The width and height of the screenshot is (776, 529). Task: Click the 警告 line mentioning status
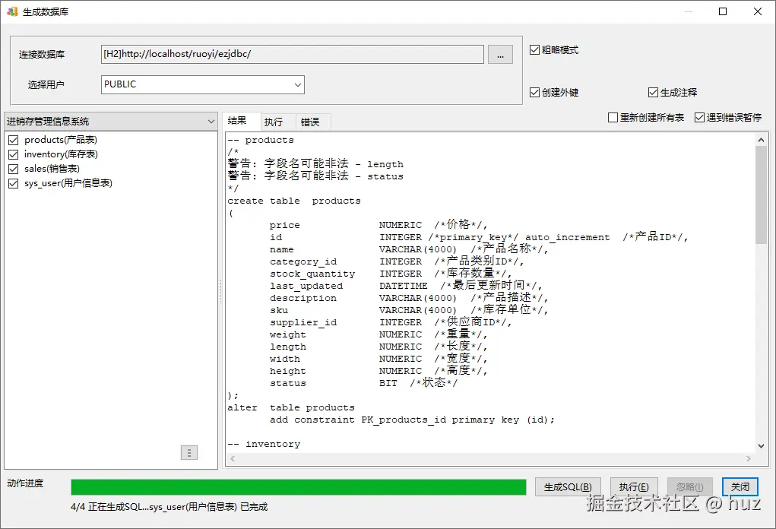tap(315, 176)
